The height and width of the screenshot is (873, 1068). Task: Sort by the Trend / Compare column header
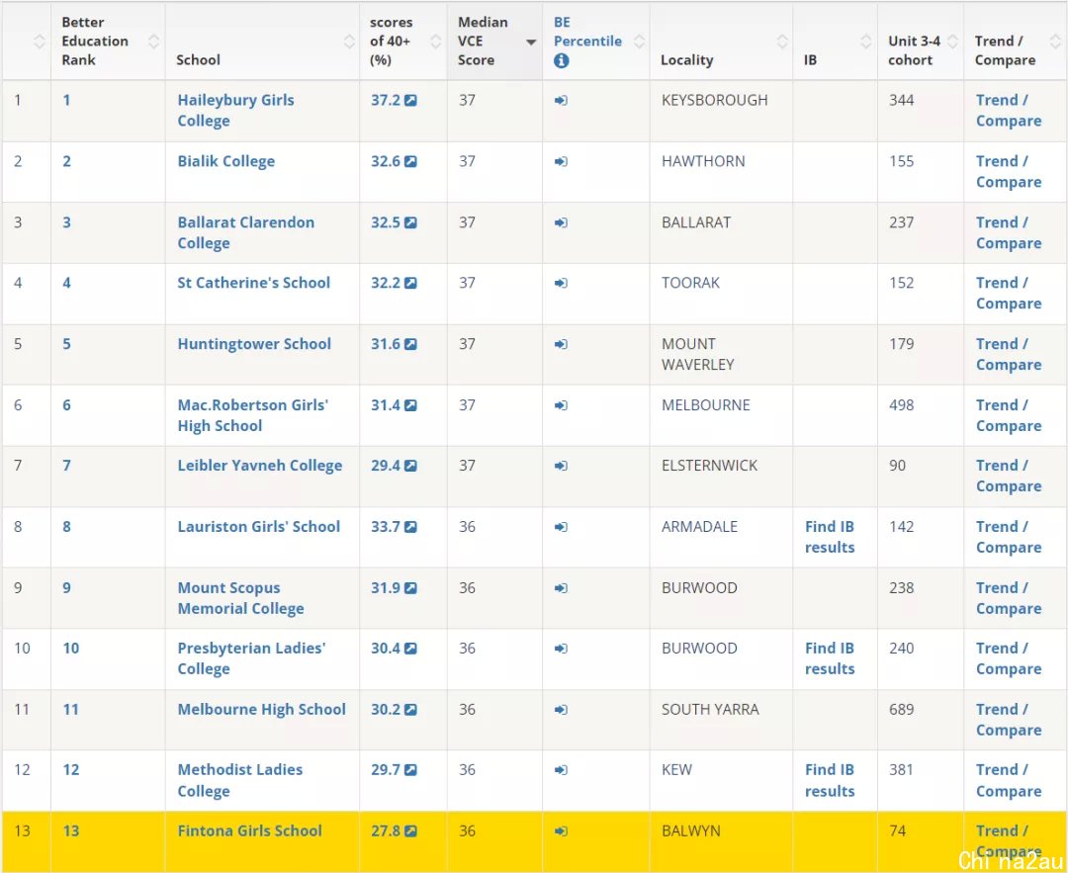1016,41
